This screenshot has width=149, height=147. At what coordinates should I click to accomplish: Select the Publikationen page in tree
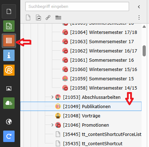pyautogui.click(x=81, y=106)
